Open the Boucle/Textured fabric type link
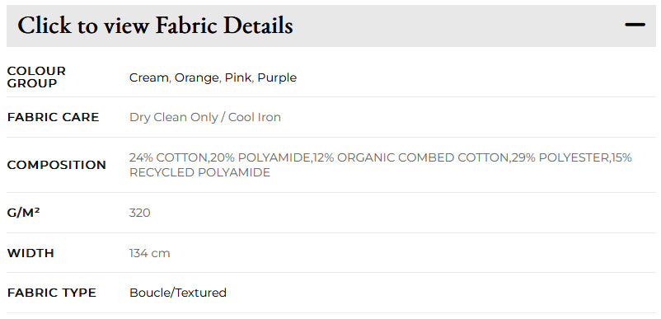Screen dimensions: 661x319 click(178, 293)
